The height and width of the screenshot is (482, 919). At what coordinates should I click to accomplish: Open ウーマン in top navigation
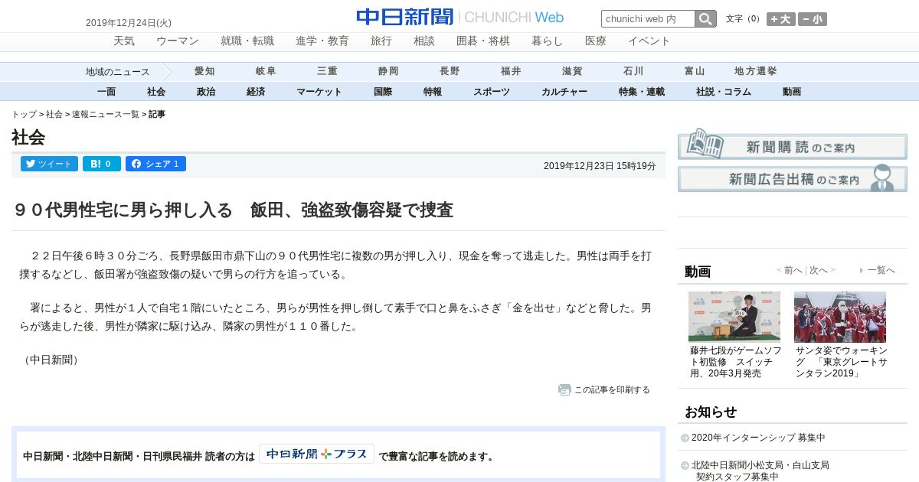click(178, 41)
